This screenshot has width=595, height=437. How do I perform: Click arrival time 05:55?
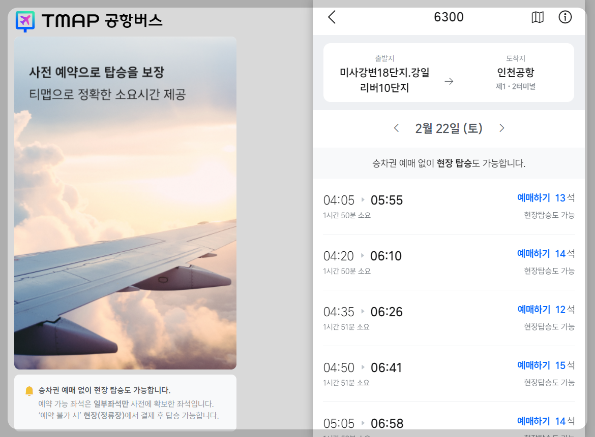pos(386,200)
